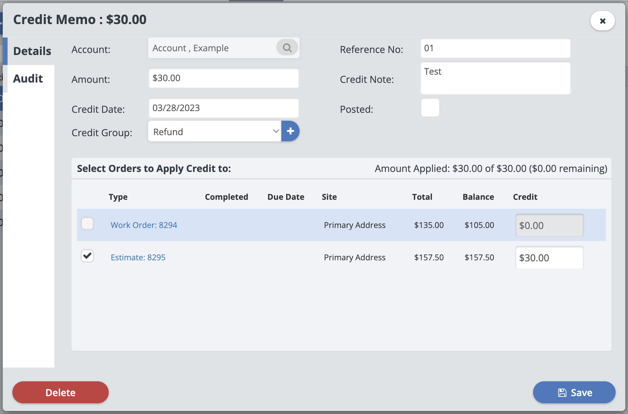Click the Amount input field
This screenshot has width=628, height=414.
(x=224, y=78)
